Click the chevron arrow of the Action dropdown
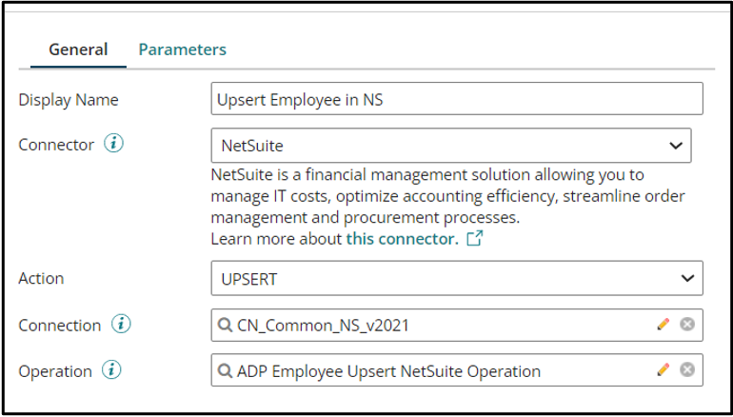The width and height of the screenshot is (733, 417). (687, 278)
